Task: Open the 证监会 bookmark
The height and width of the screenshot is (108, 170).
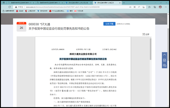Action: click(x=20, y=11)
